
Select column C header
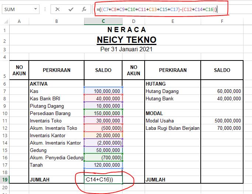click(103, 21)
